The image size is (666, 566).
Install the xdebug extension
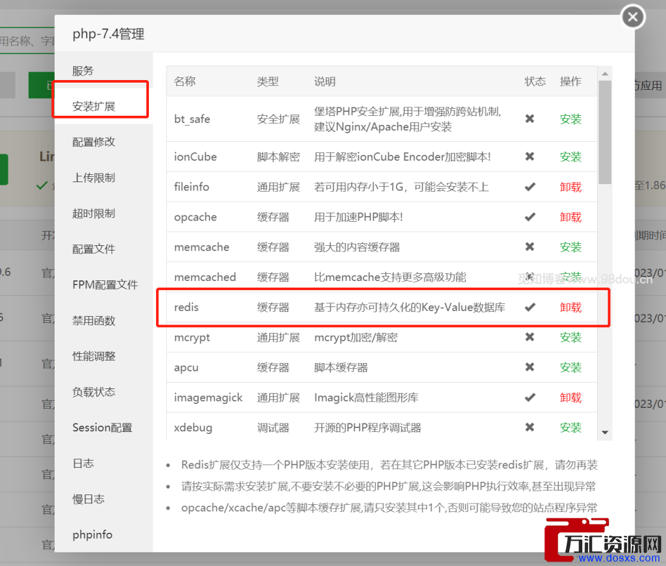click(x=570, y=427)
